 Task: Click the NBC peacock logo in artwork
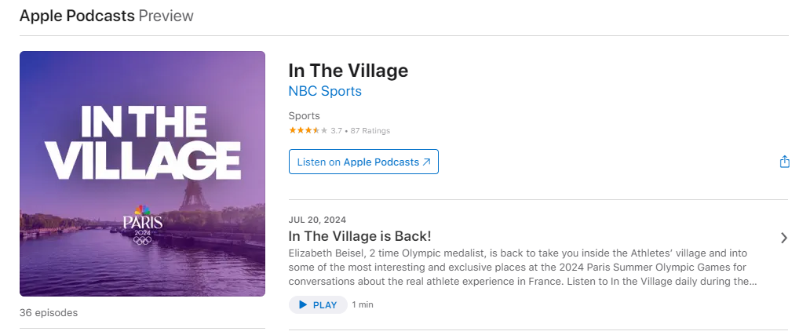point(142,210)
